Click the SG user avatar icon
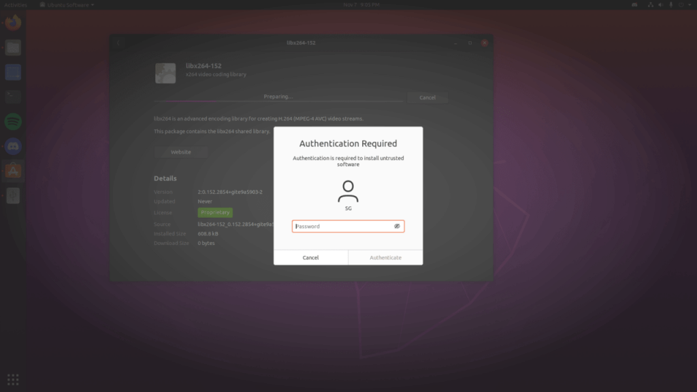 pyautogui.click(x=348, y=191)
